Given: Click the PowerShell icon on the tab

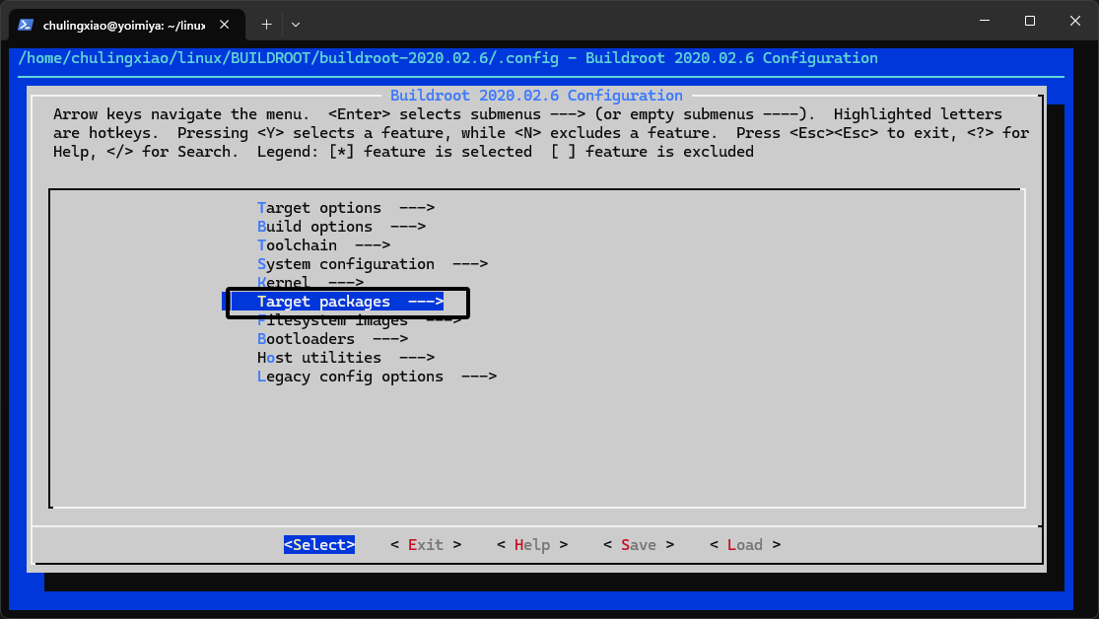Looking at the screenshot, I should tap(26, 25).
